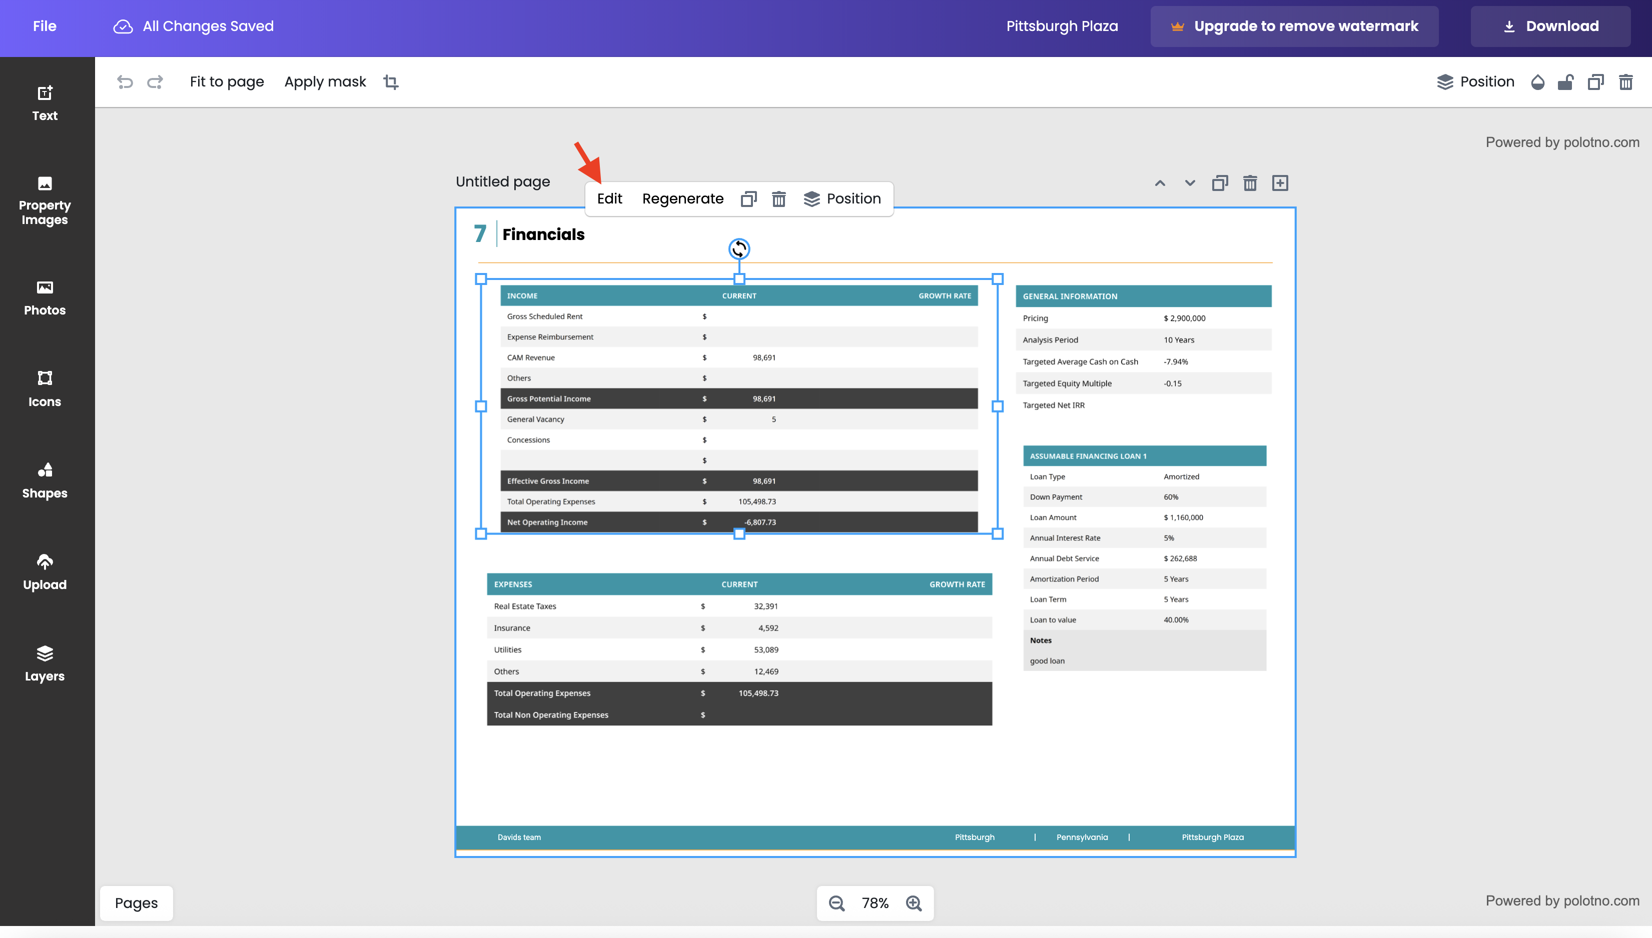Move page up with chevron arrow
The width and height of the screenshot is (1652, 938).
click(x=1160, y=183)
